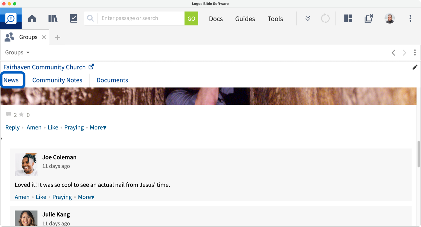Screen dimensions: 421x227
Task: Click the close all panels icon
Action: (369, 18)
